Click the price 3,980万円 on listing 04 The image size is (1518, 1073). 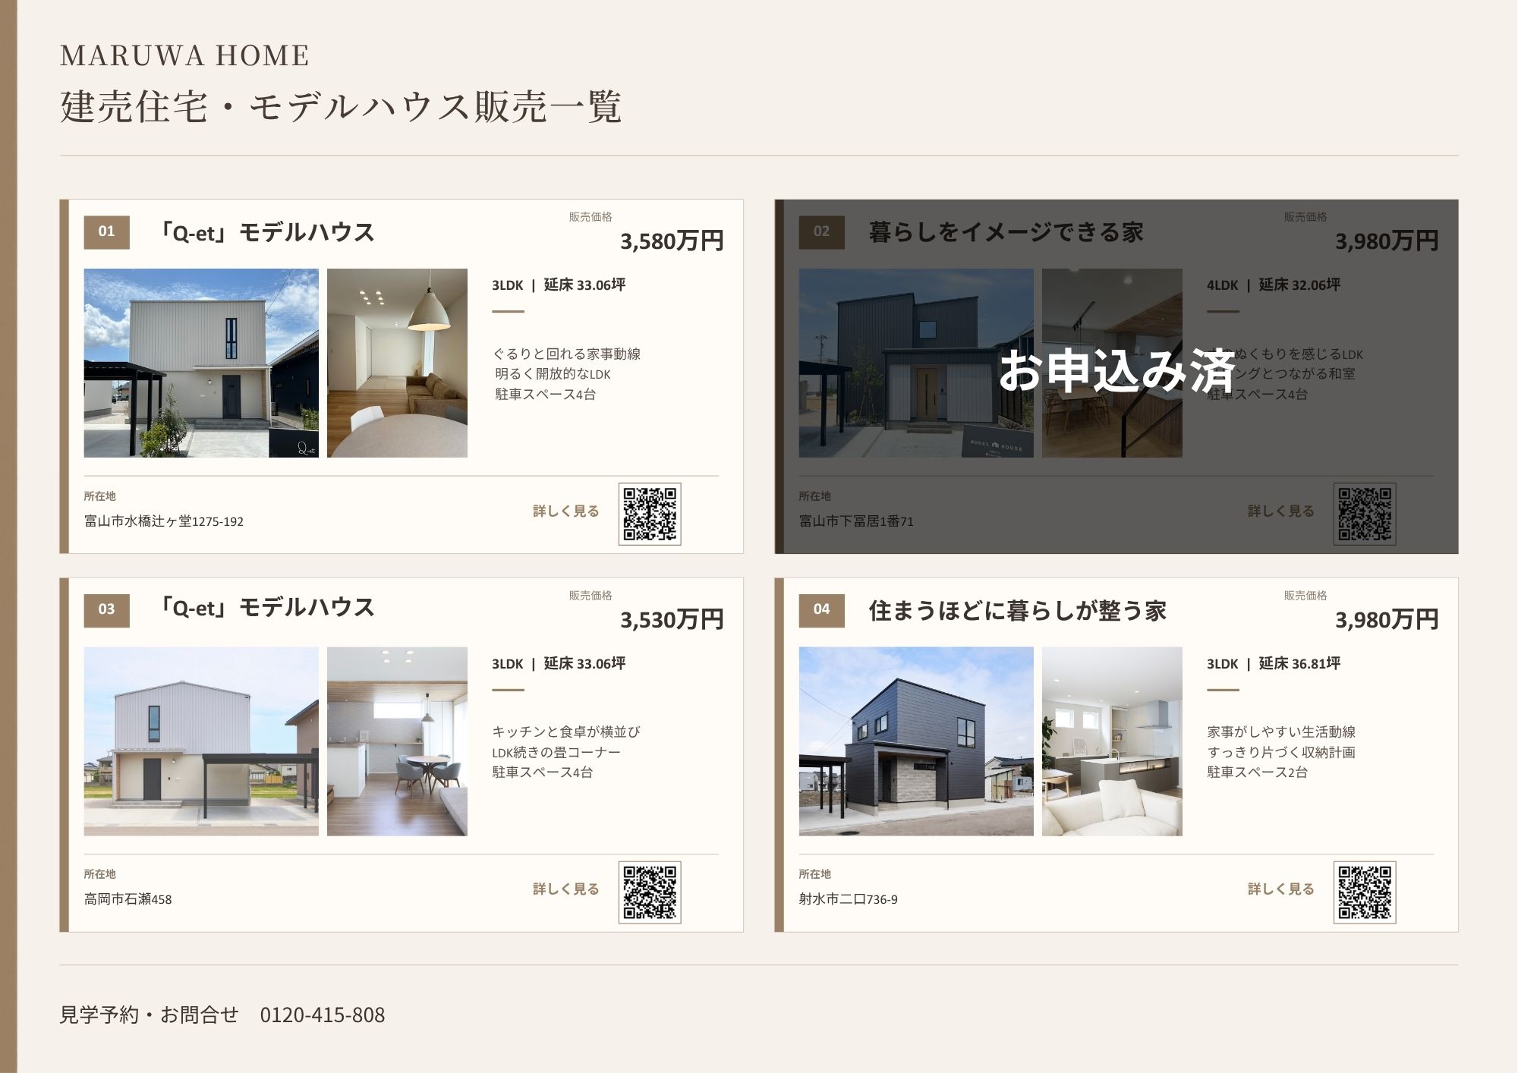[x=1387, y=620]
